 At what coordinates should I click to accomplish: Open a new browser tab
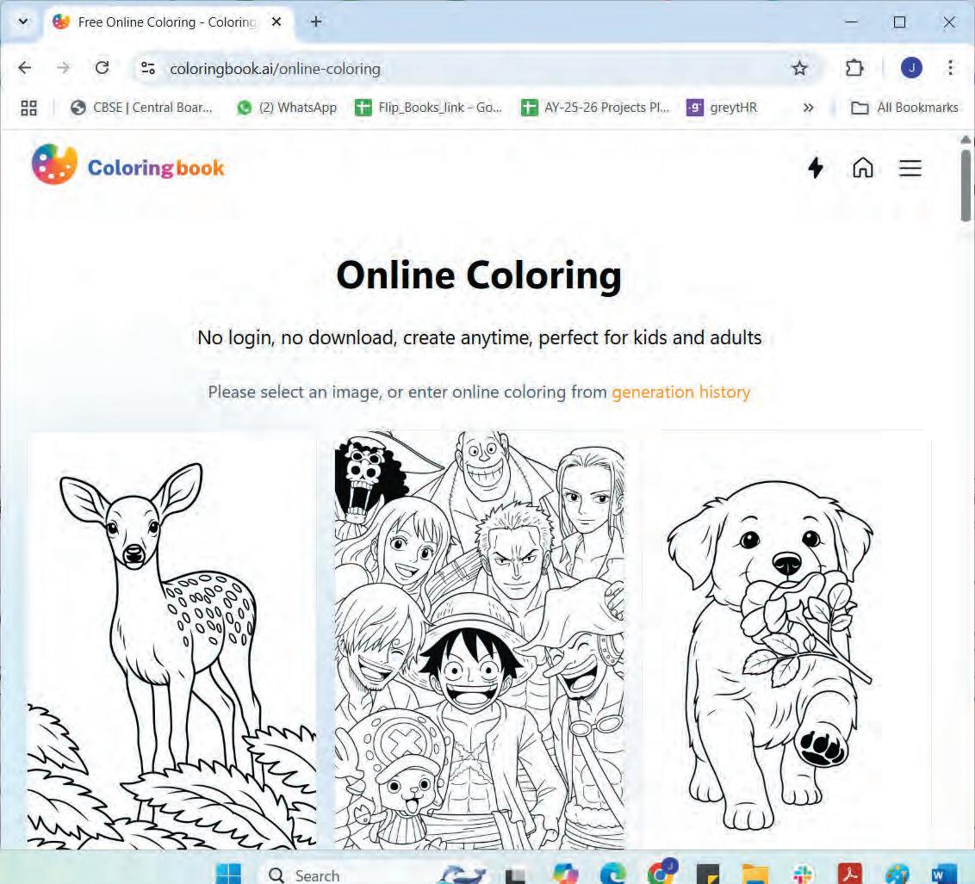(316, 22)
